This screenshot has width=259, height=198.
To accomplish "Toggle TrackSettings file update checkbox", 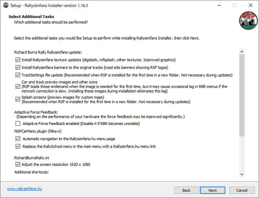I will coord(18,75).
